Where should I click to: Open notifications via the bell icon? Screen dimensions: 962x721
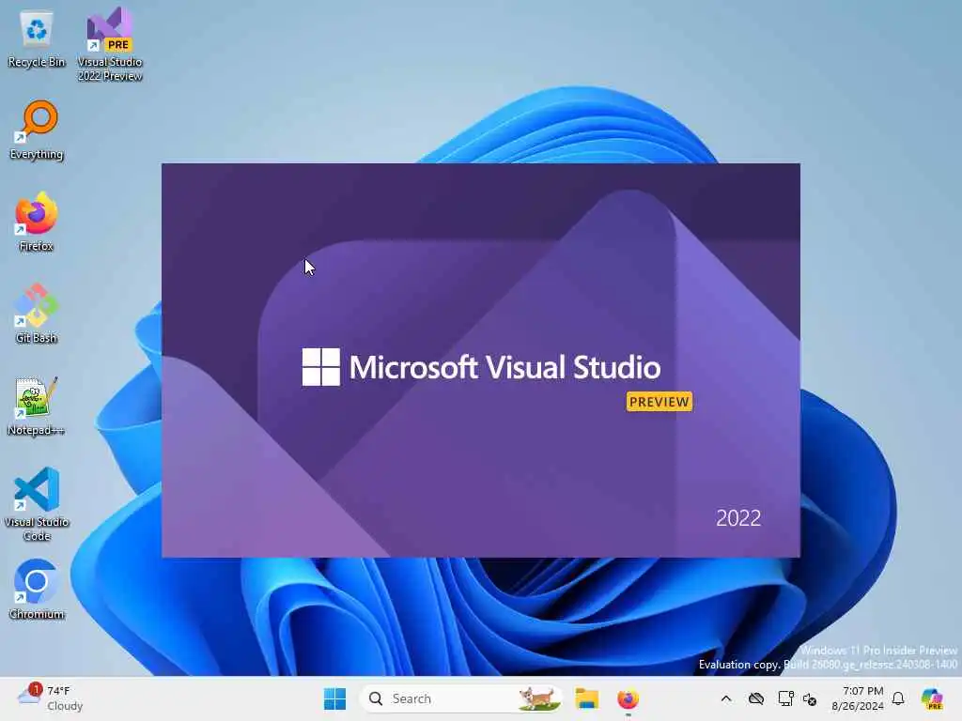tap(898, 698)
